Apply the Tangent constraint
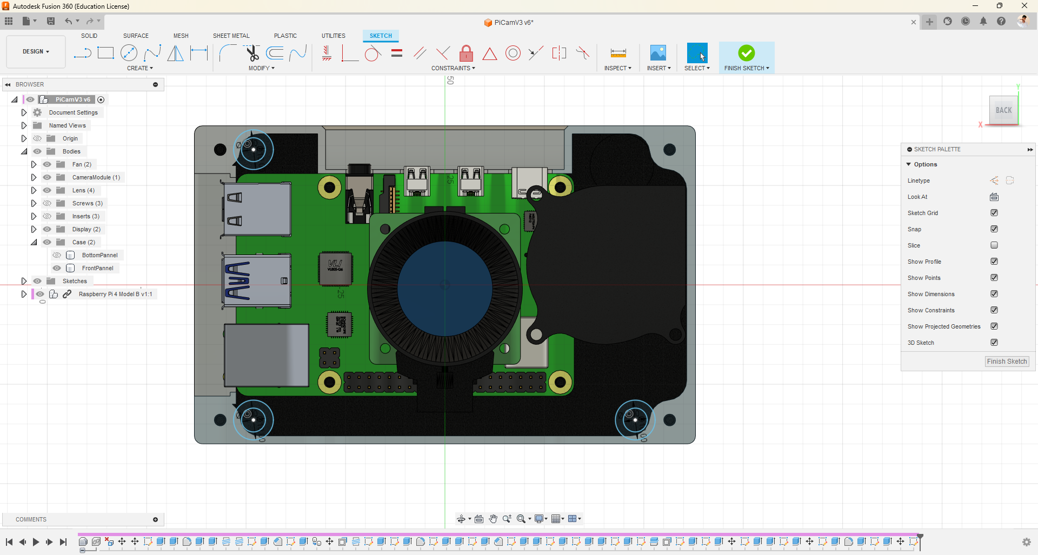The width and height of the screenshot is (1038, 555). click(x=372, y=53)
